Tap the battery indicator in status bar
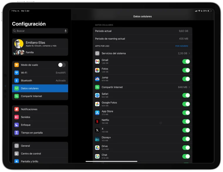Screen dimensions: 223x172 click(x=210, y=11)
